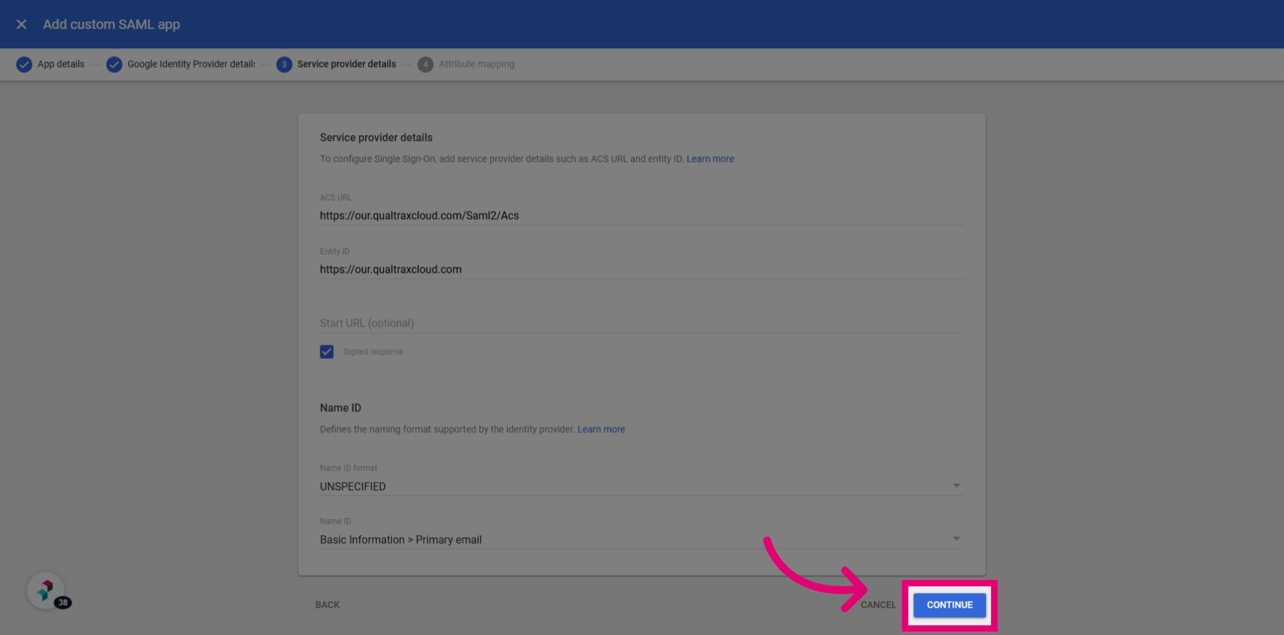Screen dimensions: 1284x635
Task: Click the step 3 number icon
Action: click(284, 64)
